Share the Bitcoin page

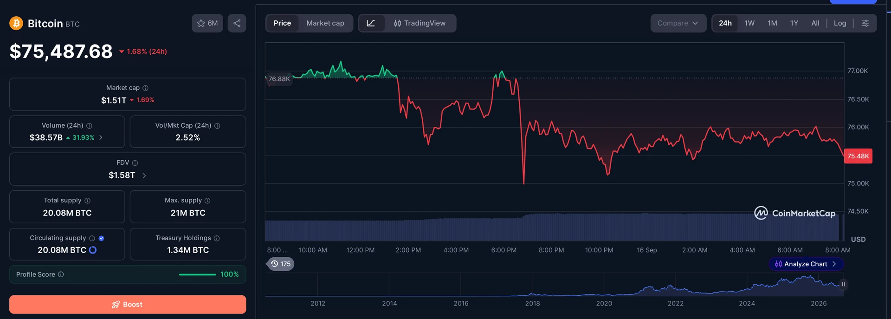(x=237, y=23)
